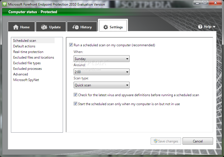224x157 pixels.
Task: Open the Help menu
Action: coord(207,27)
